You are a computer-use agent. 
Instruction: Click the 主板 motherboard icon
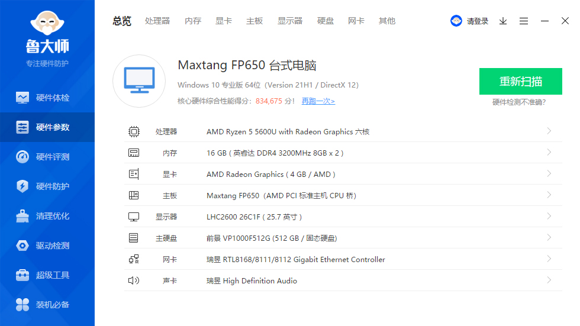(134, 195)
